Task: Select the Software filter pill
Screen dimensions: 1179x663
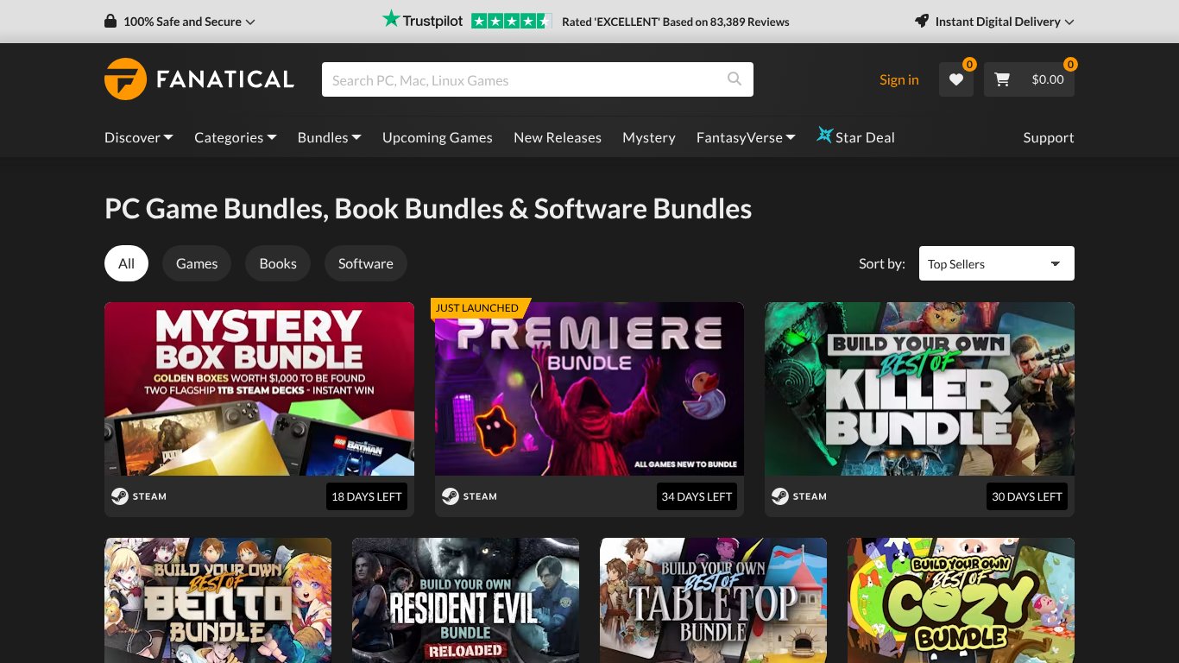Action: coord(366,263)
